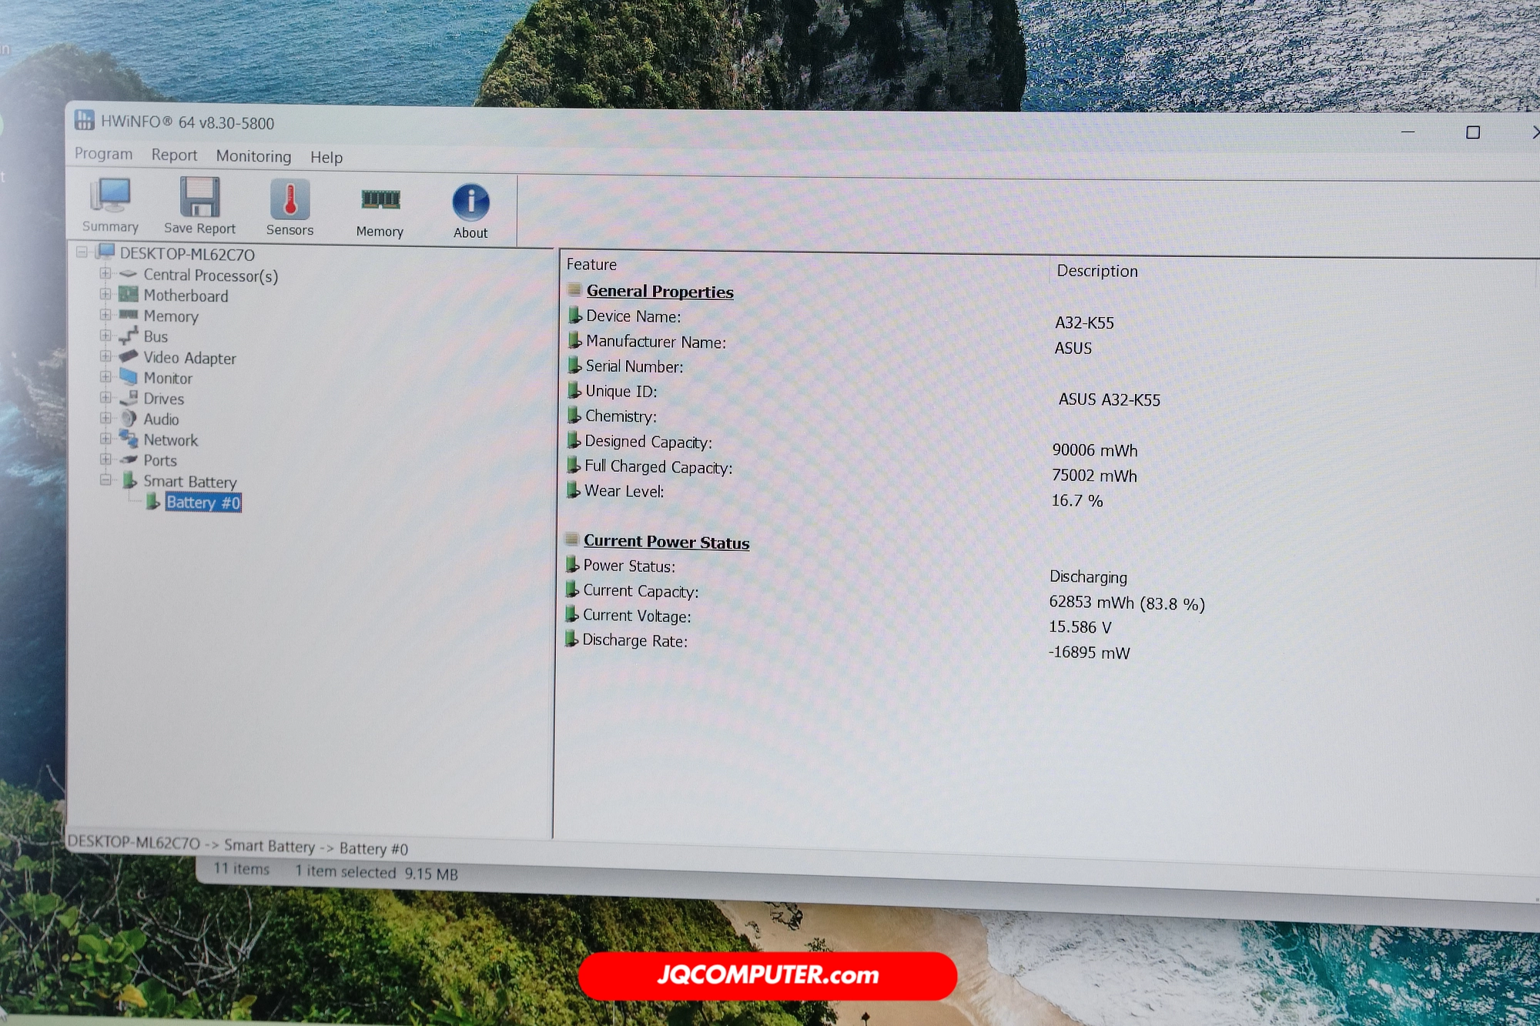This screenshot has height=1026, width=1540.
Task: Open the Help menu
Action: 326,158
